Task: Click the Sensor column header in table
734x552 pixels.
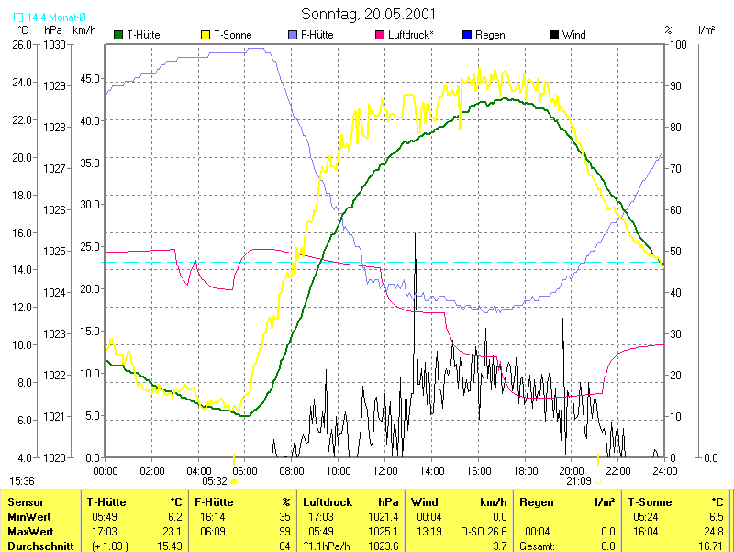Action: coord(25,502)
